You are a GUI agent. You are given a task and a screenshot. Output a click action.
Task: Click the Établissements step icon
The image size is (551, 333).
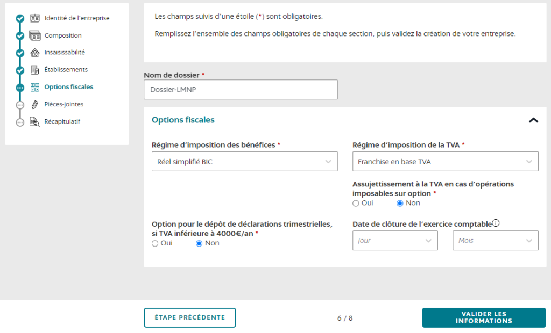[x=35, y=69]
